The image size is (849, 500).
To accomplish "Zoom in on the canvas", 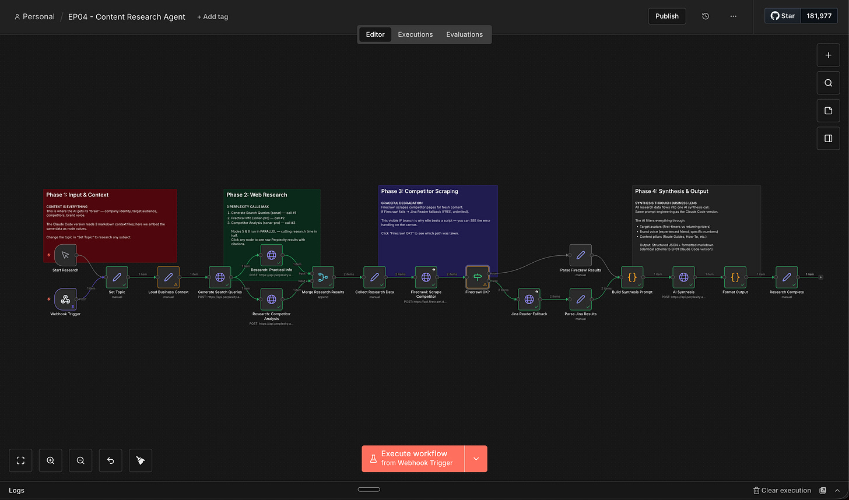I will (51, 460).
